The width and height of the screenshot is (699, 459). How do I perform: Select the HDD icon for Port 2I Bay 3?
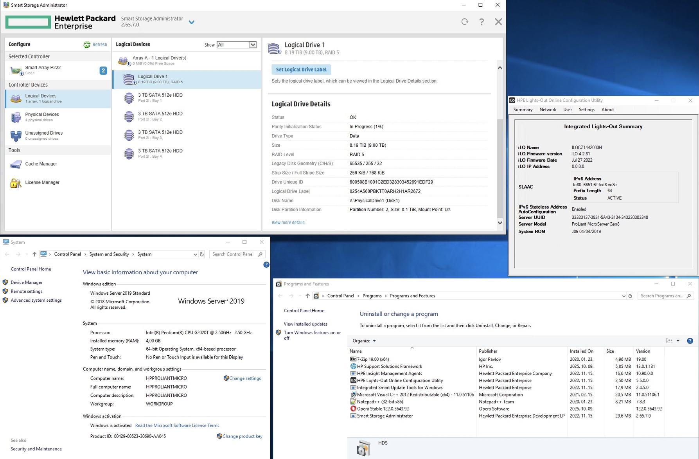coord(129,135)
